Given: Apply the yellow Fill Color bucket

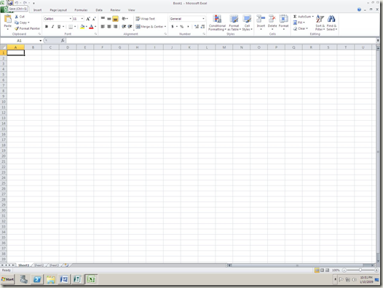Looking at the screenshot, I should pyautogui.click(x=82, y=27).
